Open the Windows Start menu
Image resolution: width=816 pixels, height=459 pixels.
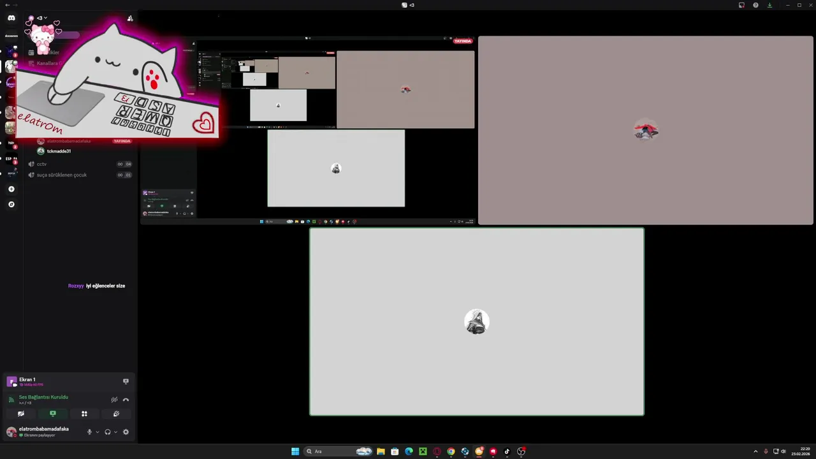[295, 451]
